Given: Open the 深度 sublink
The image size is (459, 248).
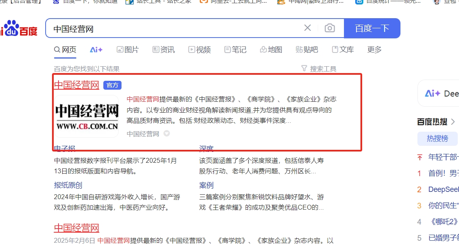Looking at the screenshot, I should tap(206, 149).
